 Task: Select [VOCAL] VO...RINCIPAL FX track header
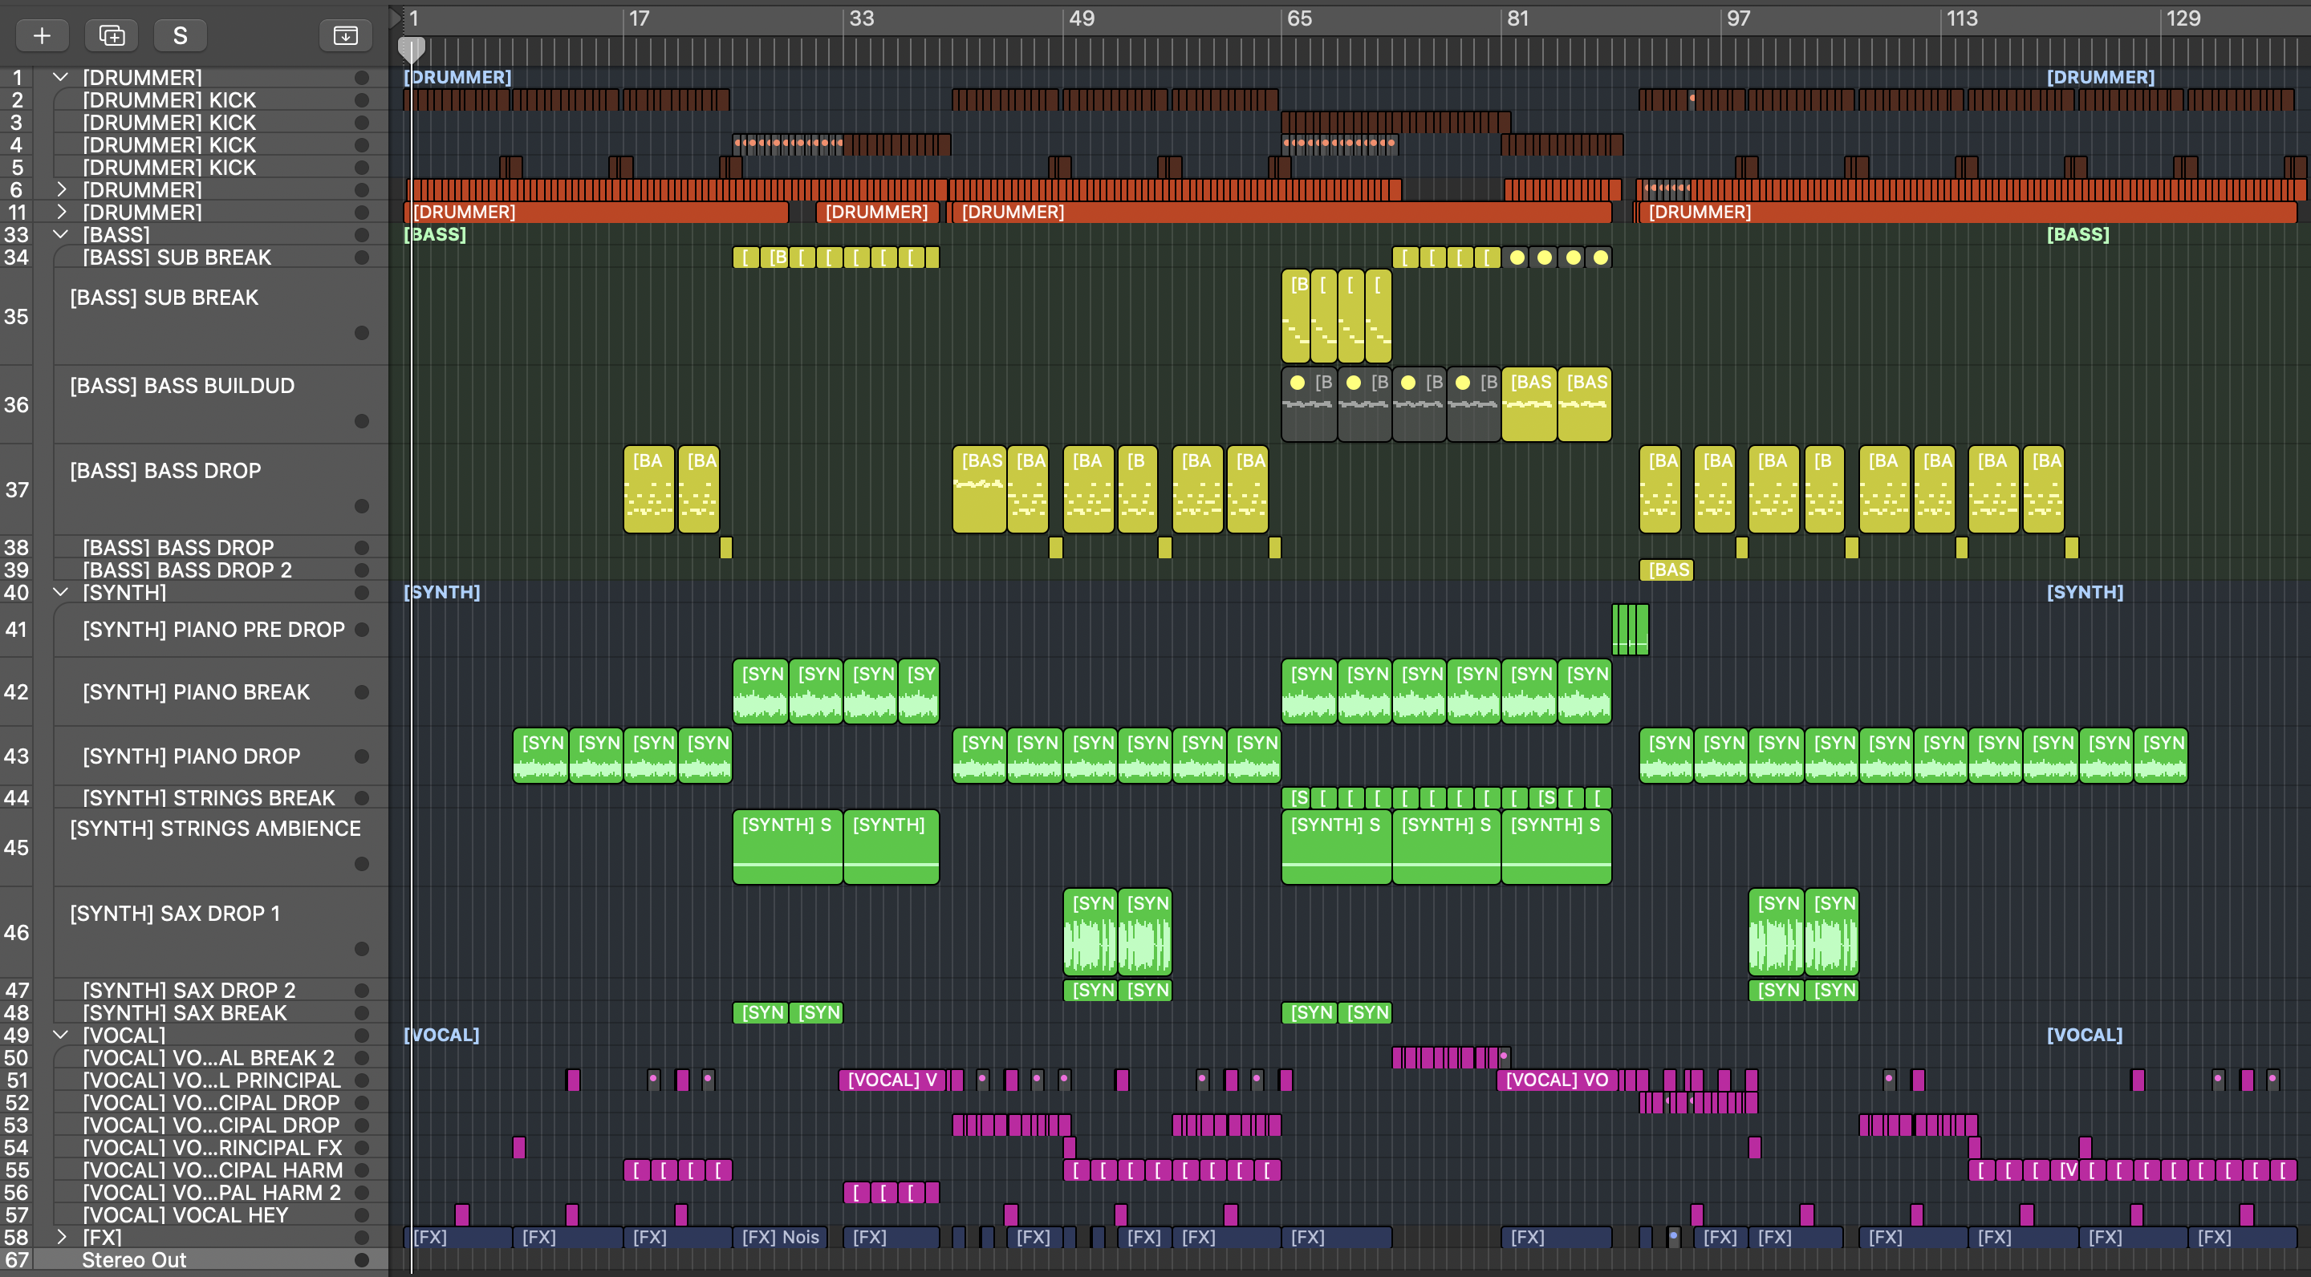pyautogui.click(x=193, y=1147)
